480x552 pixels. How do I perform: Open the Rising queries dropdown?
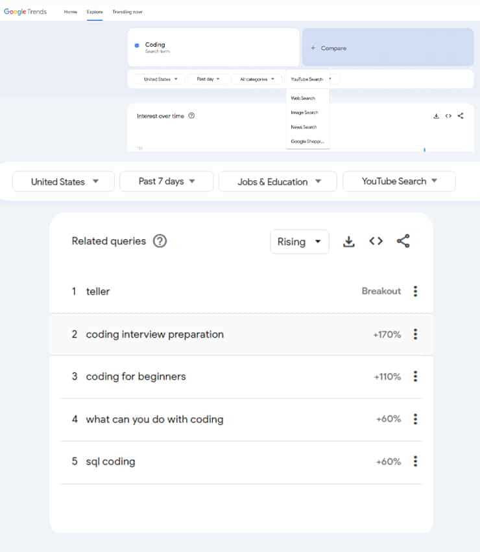[299, 241]
